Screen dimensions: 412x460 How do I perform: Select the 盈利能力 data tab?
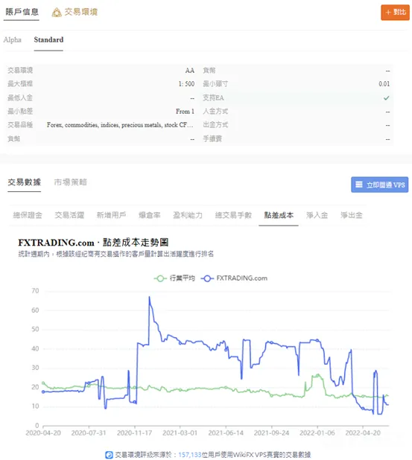coord(188,215)
